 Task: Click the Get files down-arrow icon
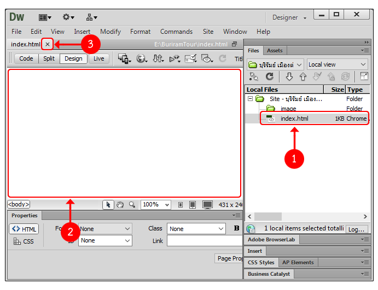289,77
